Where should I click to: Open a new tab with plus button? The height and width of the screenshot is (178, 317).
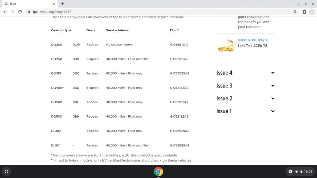63,3
